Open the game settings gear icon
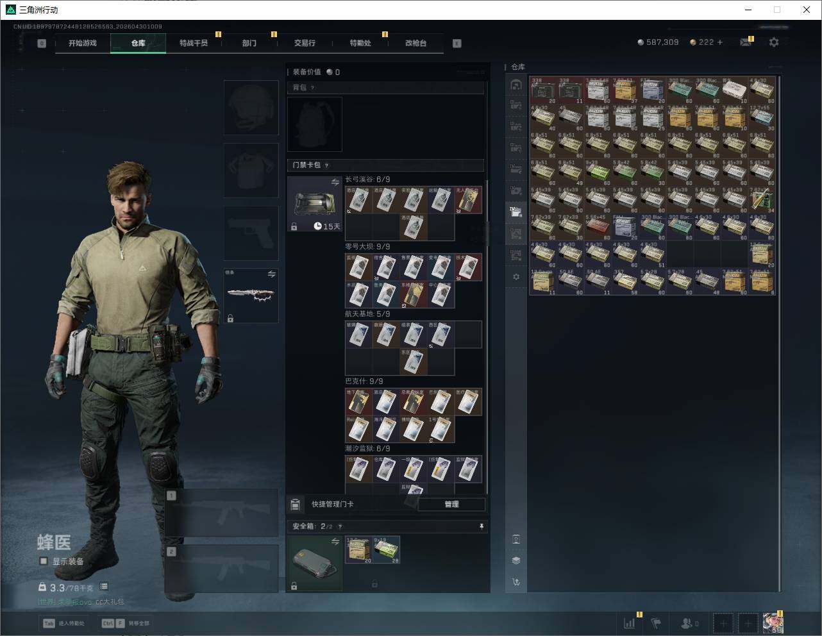822x636 pixels. coord(774,42)
